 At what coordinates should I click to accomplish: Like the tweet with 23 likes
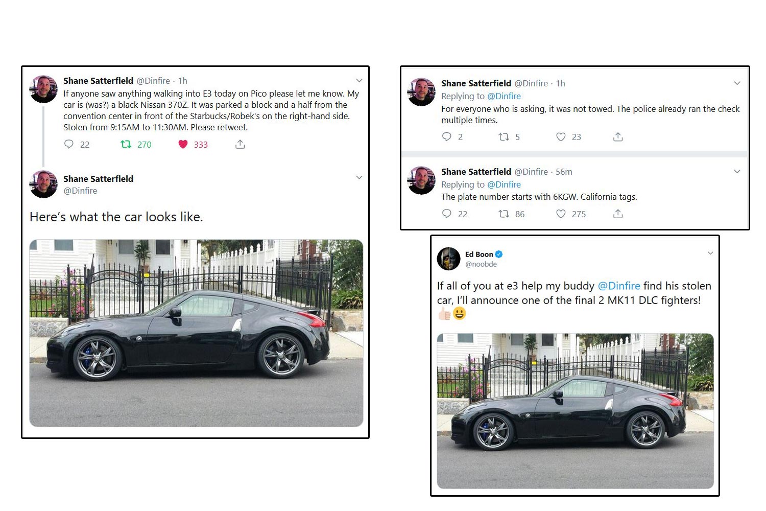click(x=561, y=137)
